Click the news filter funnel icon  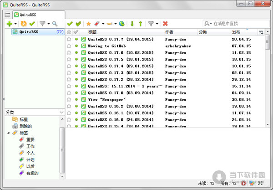pyautogui.click(x=151, y=24)
